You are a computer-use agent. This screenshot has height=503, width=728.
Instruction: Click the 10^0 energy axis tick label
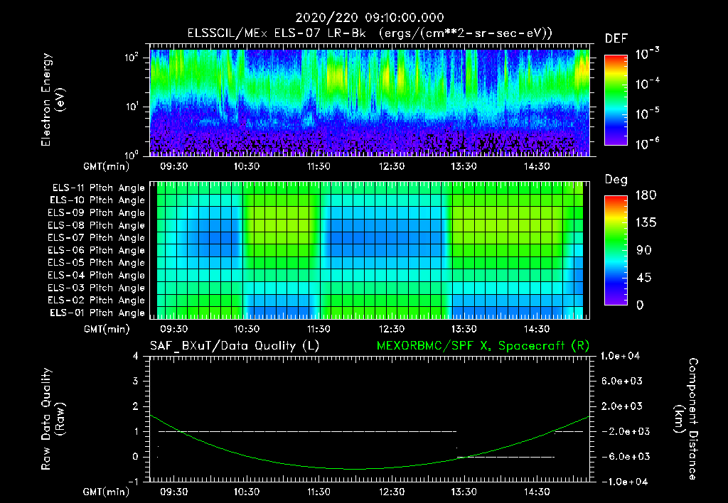(x=132, y=154)
